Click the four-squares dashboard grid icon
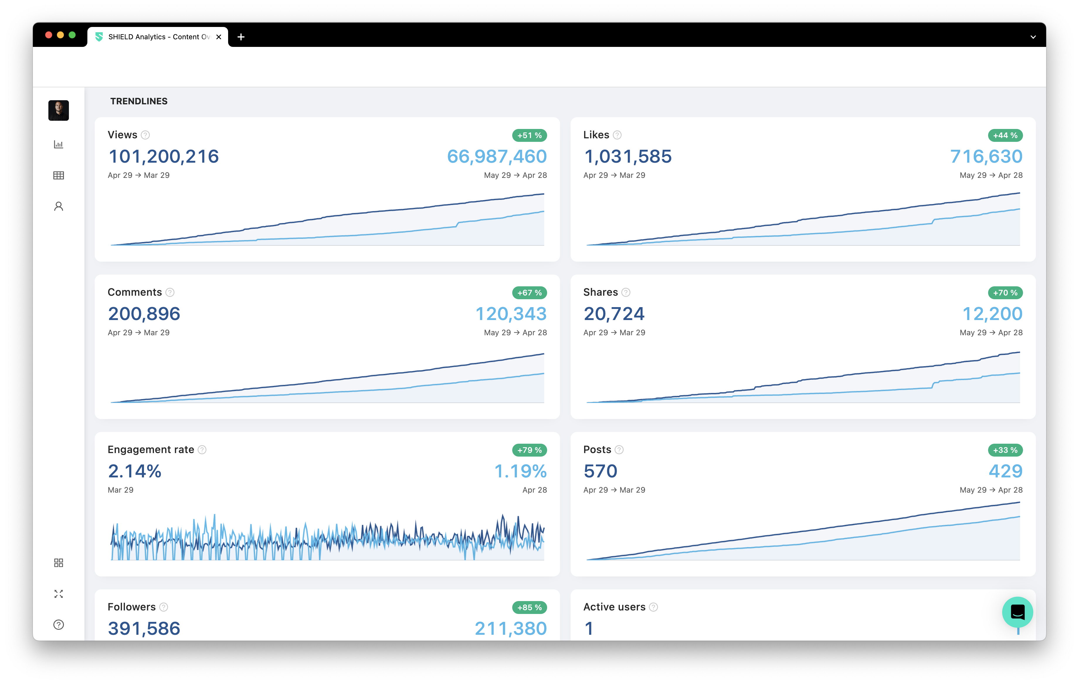The image size is (1079, 684). click(x=58, y=563)
